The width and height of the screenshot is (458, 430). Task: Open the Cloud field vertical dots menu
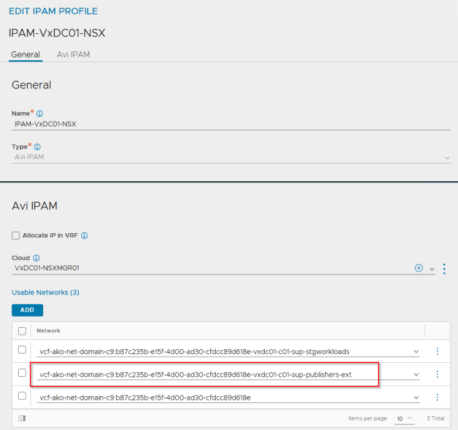444,268
